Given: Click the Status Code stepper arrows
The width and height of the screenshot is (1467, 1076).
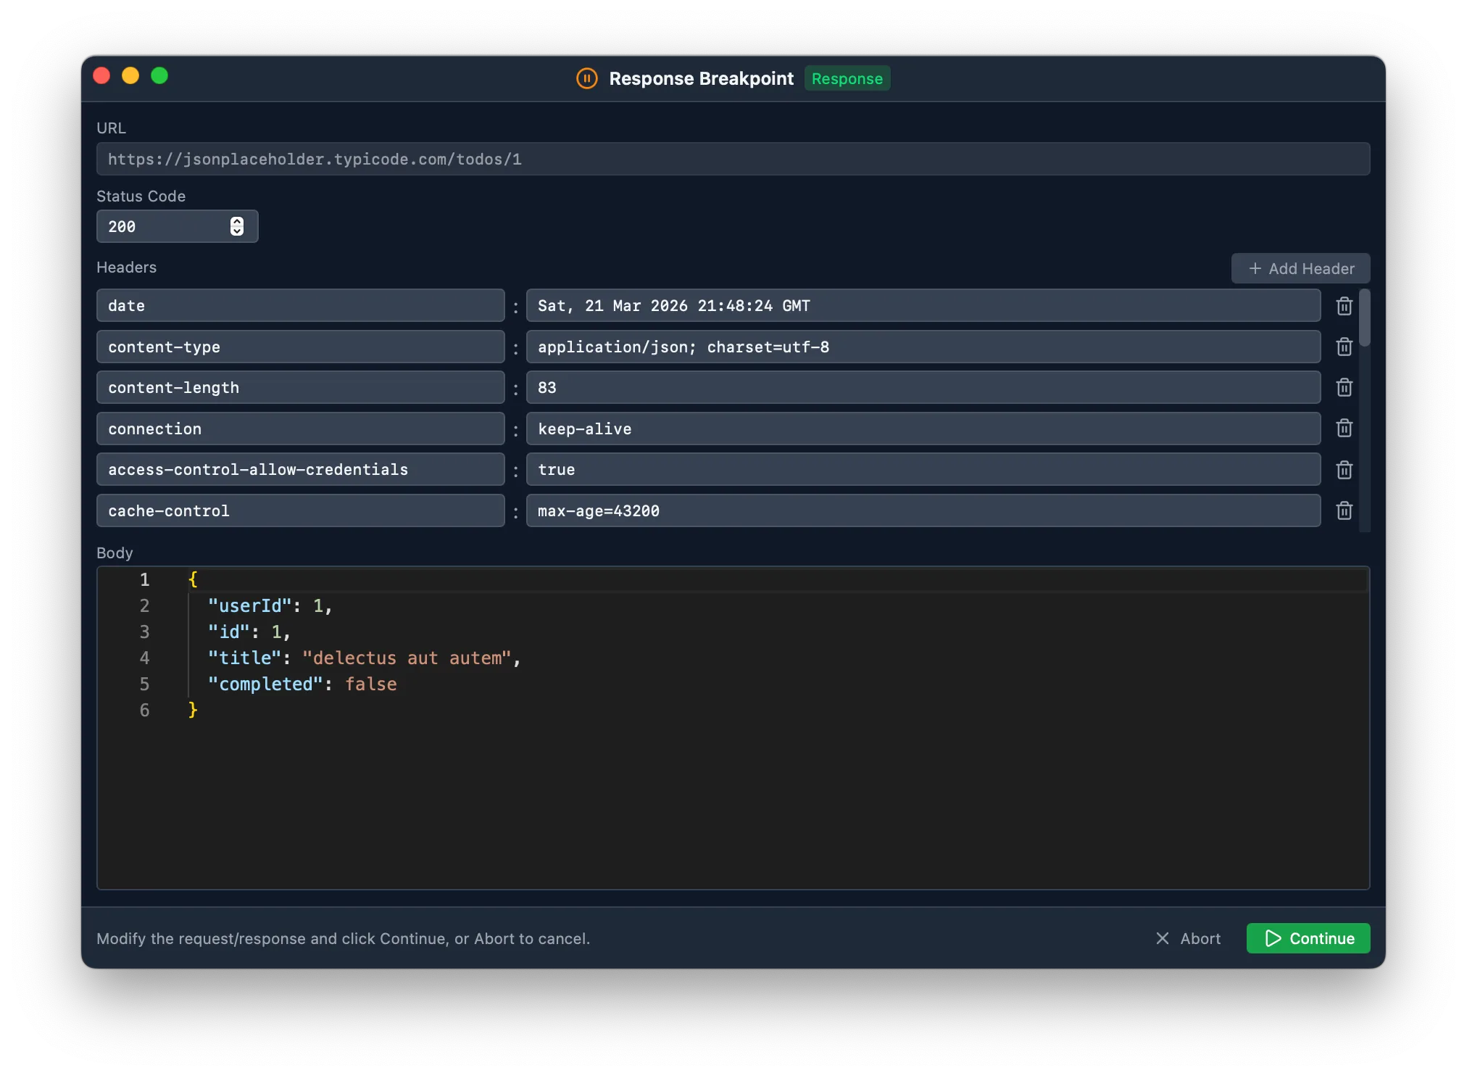Looking at the screenshot, I should [x=236, y=226].
